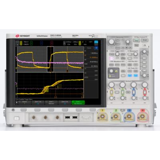Image resolution: width=160 pixels, height=160 pixels.
Task: Click the Single acquisition key
Action: pos(145,40)
